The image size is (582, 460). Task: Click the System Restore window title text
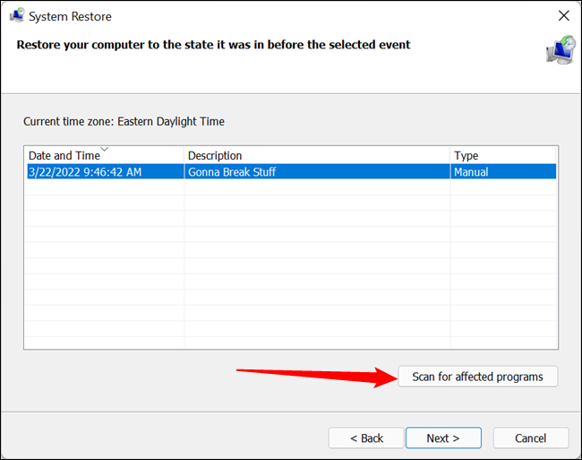tap(72, 16)
